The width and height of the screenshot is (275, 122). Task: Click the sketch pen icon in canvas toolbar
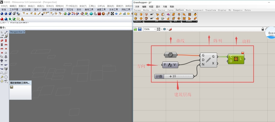tap(170, 29)
